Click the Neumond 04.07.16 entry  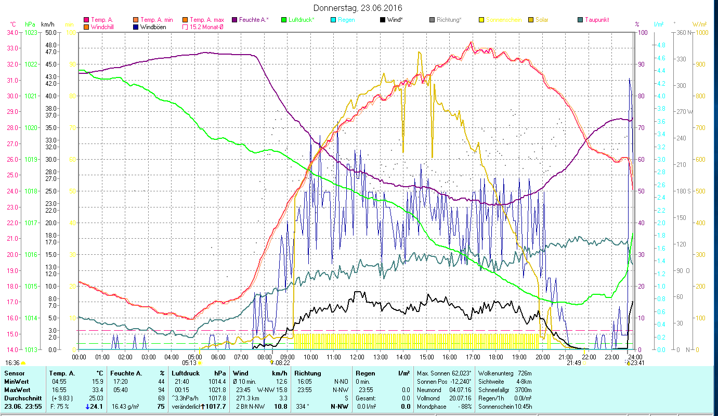443,390
